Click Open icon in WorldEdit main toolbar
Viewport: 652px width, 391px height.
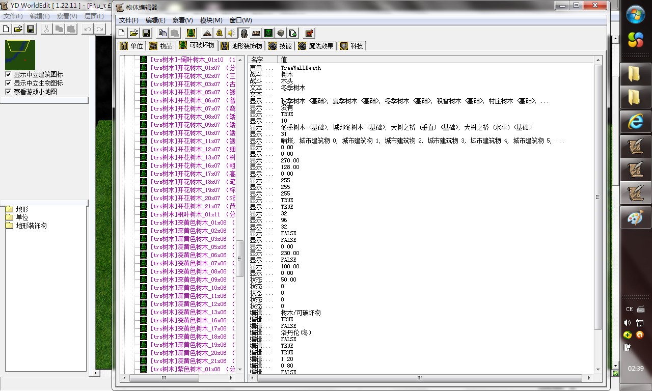pyautogui.click(x=18, y=29)
